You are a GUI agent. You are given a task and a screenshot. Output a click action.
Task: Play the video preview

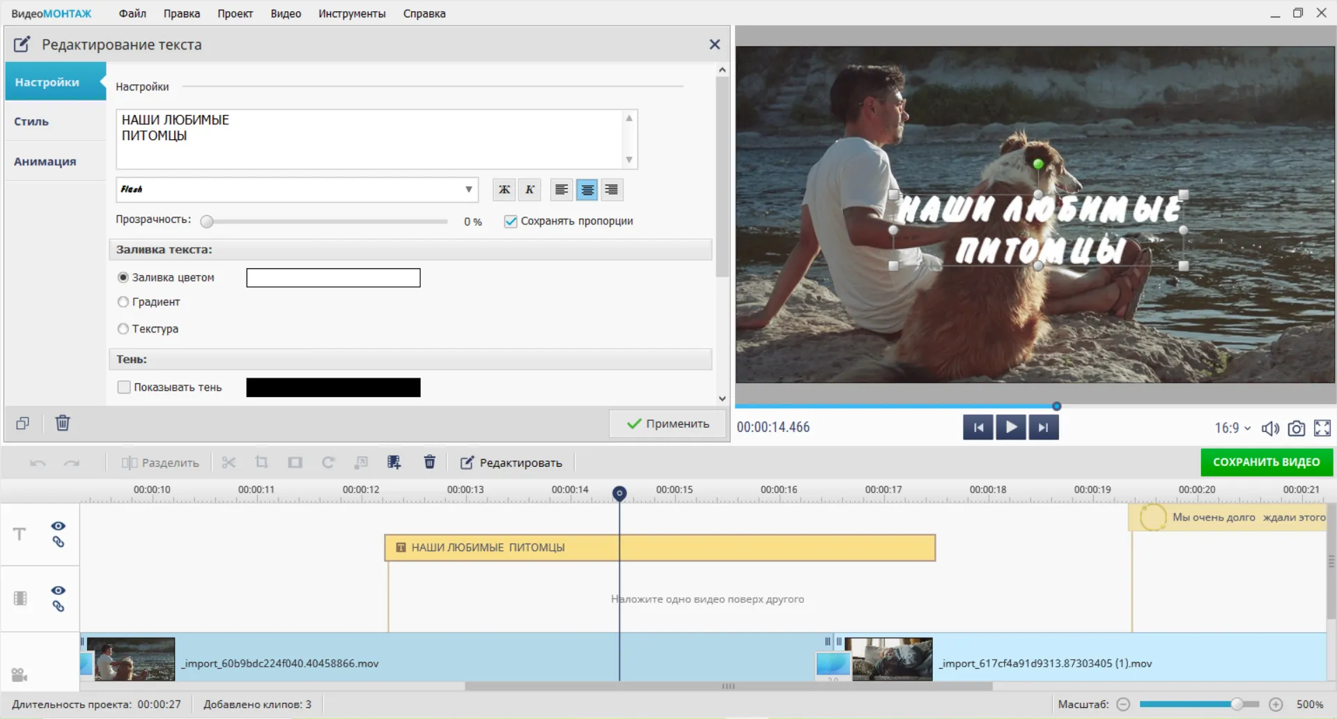click(1011, 427)
